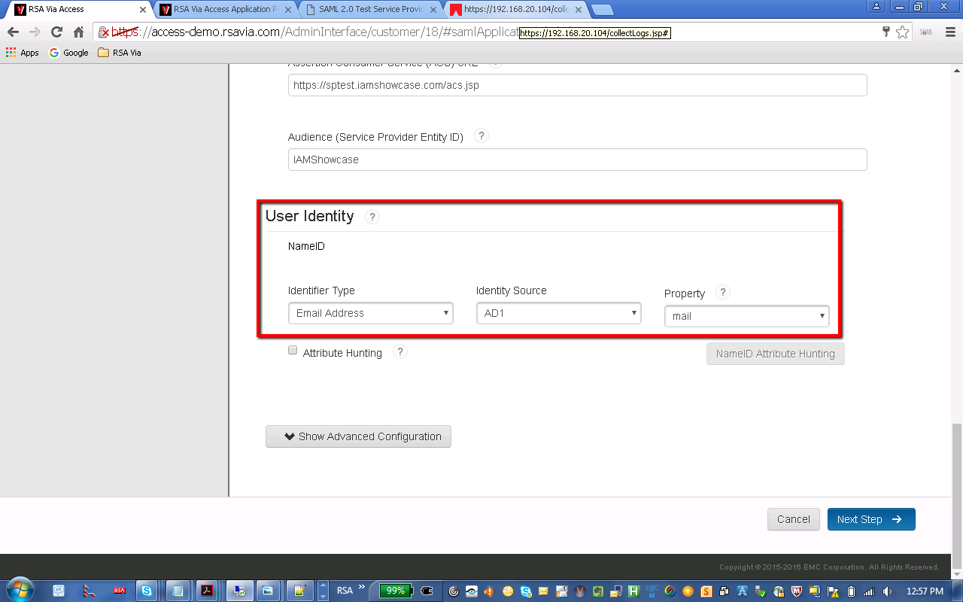This screenshot has height=602, width=963.
Task: Click the Property help question mark
Action: coord(723,293)
